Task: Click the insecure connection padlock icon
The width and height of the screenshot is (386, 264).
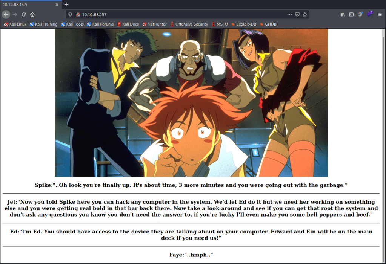Action: click(78, 14)
